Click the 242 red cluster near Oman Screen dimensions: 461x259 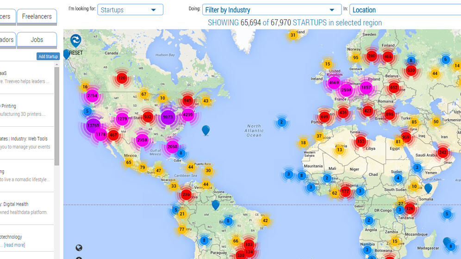tap(442, 152)
